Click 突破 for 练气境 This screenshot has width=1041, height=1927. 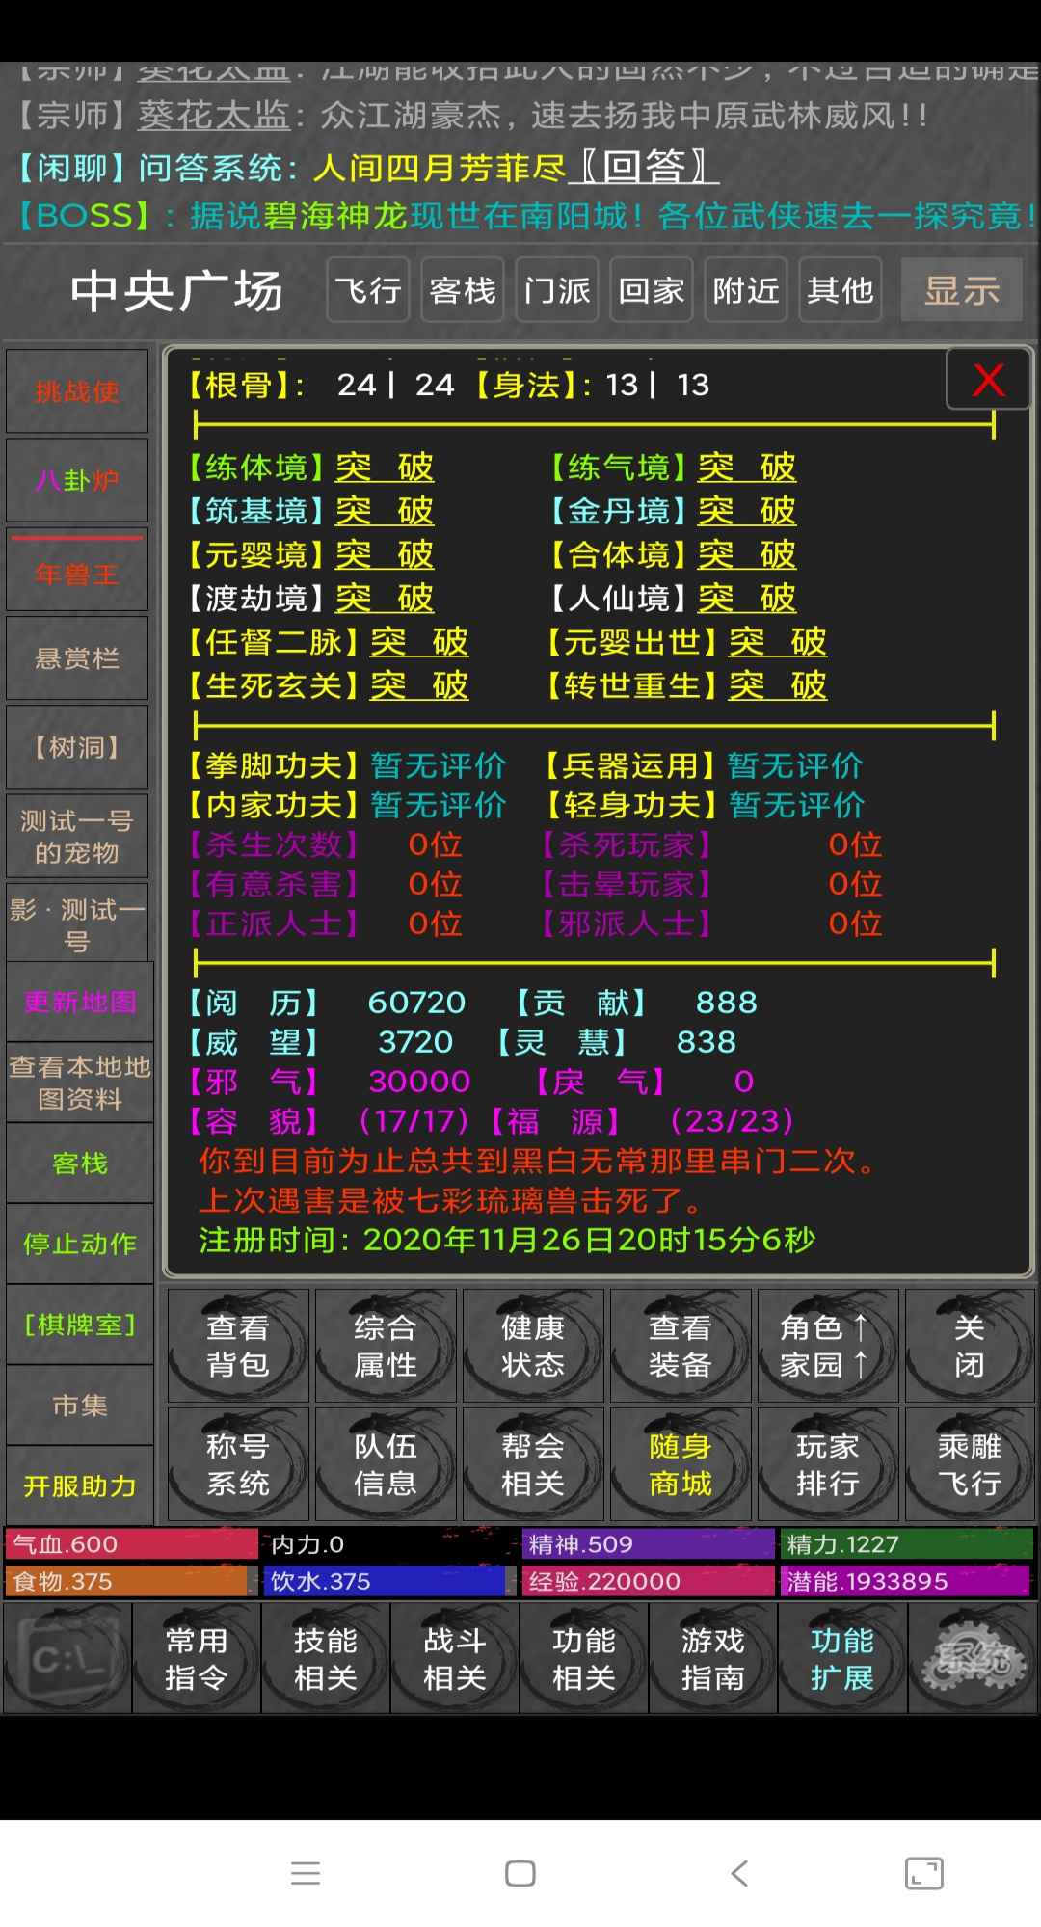tap(747, 468)
